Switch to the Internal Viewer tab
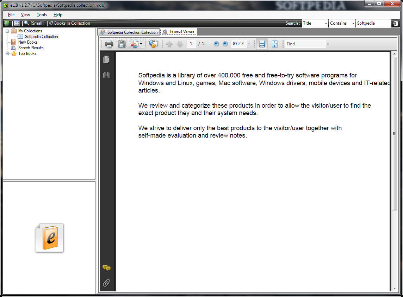403x297 pixels. pyautogui.click(x=178, y=32)
